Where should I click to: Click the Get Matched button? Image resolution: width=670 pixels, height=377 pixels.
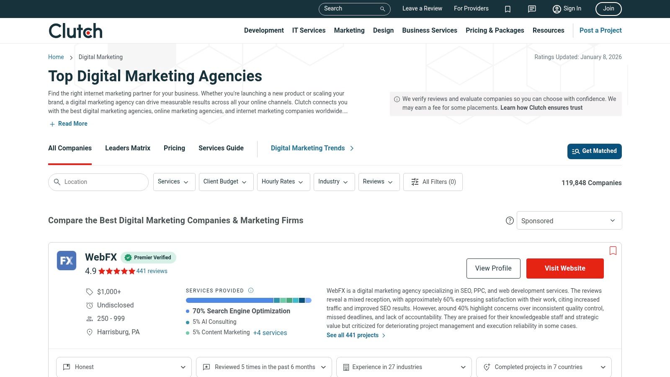[x=594, y=151]
